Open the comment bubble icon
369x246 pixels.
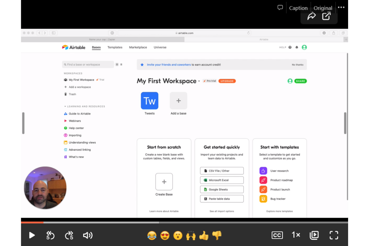click(x=280, y=8)
